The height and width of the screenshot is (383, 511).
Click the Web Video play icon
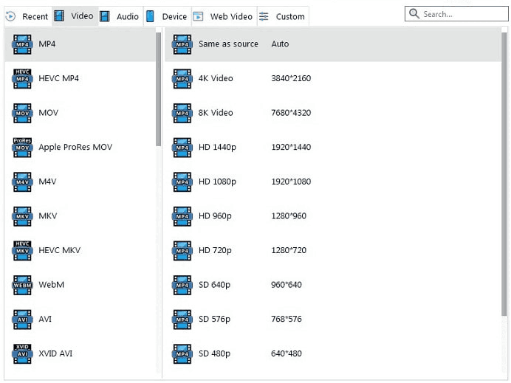tap(198, 16)
